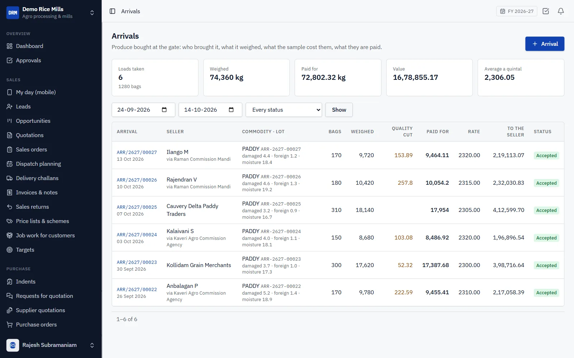
Task: Click the Approvals icon in sidebar
Action: pos(10,61)
